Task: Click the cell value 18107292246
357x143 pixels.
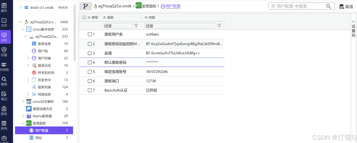Action: pos(157,72)
